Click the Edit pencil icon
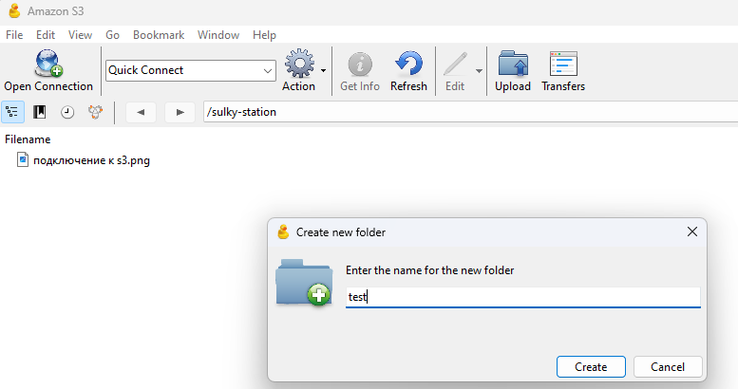Screen dimensions: 738x389 click(x=455, y=65)
